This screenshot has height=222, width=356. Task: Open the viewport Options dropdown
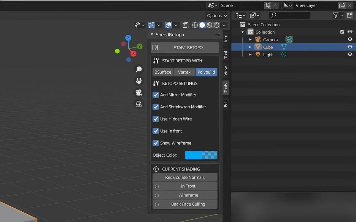217,16
